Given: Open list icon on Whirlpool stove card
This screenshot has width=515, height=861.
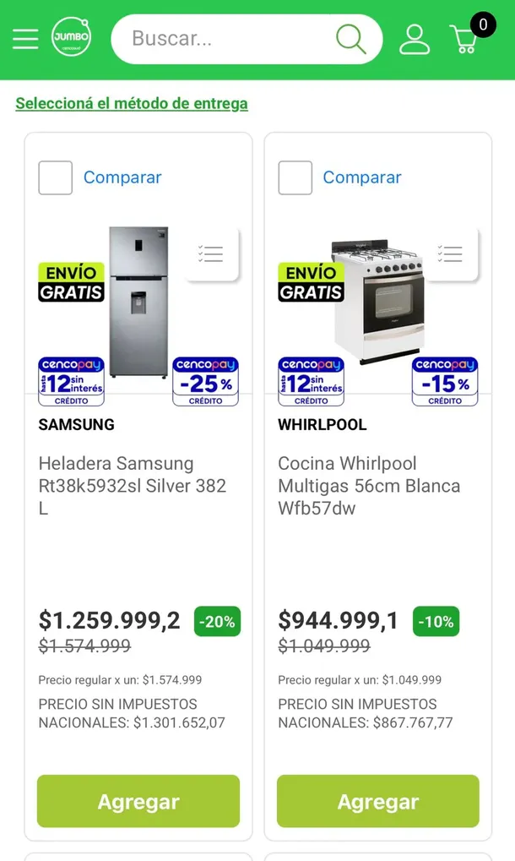Looking at the screenshot, I should click(451, 253).
